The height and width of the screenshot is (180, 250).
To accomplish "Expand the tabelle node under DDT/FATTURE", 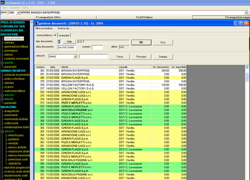I will (x=2, y=63).
